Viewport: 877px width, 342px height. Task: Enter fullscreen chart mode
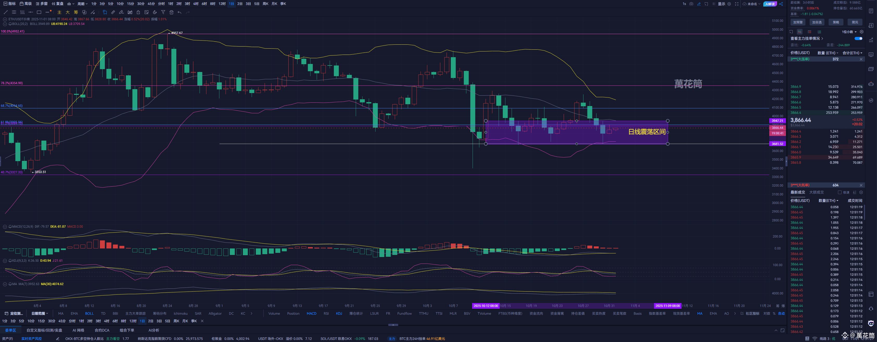(x=736, y=4)
